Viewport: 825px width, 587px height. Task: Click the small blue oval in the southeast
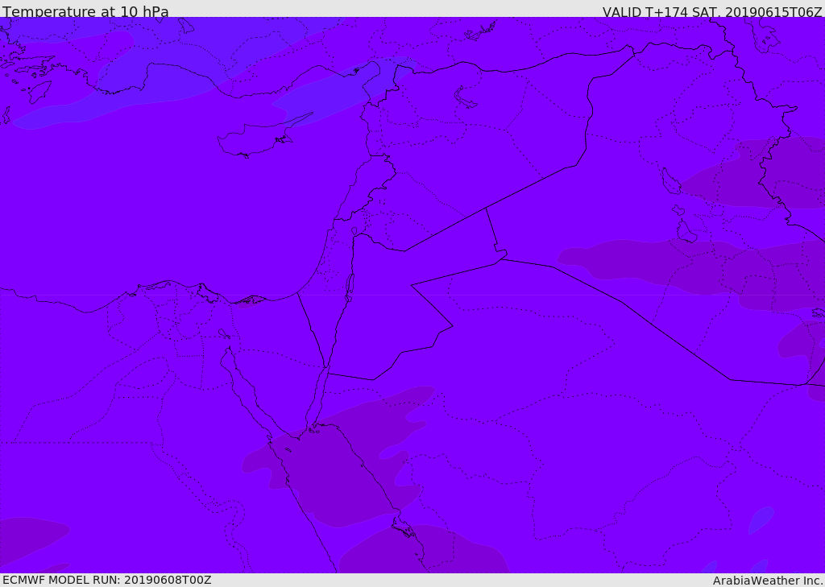[x=760, y=520]
